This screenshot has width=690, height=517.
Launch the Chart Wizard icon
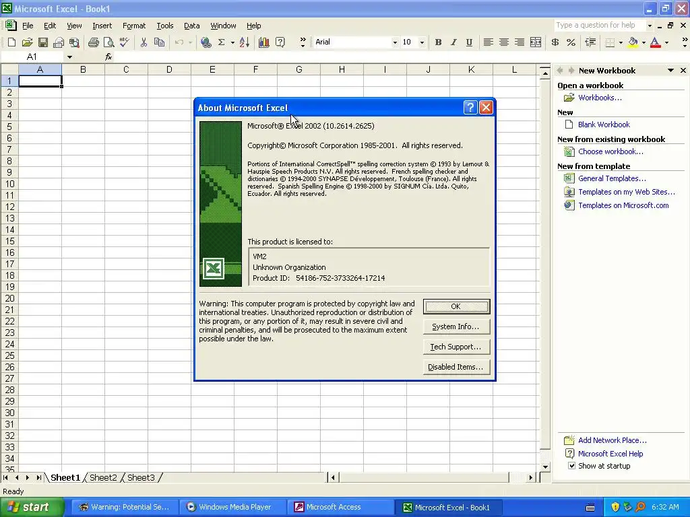(264, 42)
